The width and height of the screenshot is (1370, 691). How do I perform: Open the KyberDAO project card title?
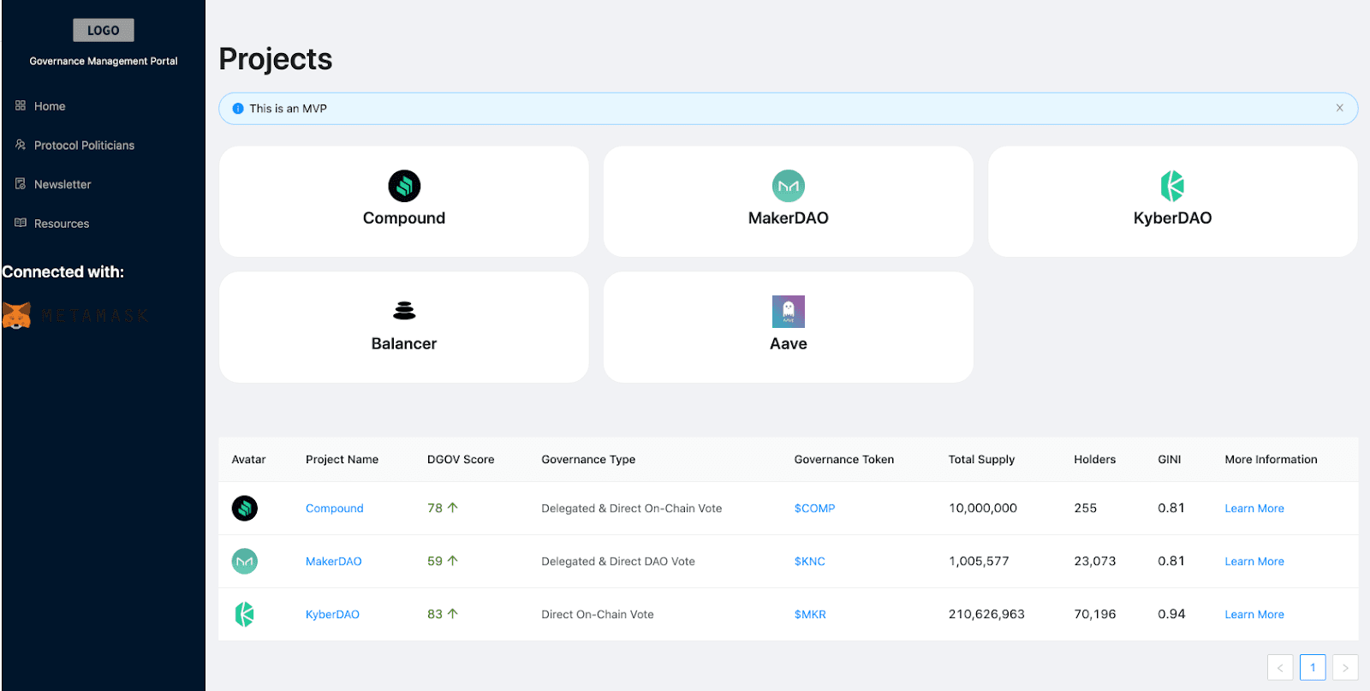pos(1173,218)
